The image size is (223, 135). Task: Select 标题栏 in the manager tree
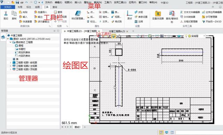(x=20, y=49)
